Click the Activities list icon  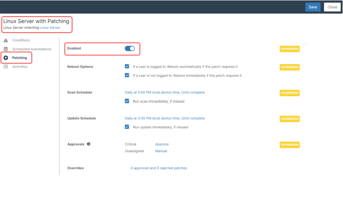point(6,67)
